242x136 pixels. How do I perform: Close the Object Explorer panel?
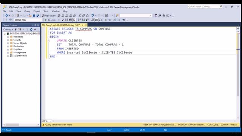pyautogui.click(x=38, y=25)
